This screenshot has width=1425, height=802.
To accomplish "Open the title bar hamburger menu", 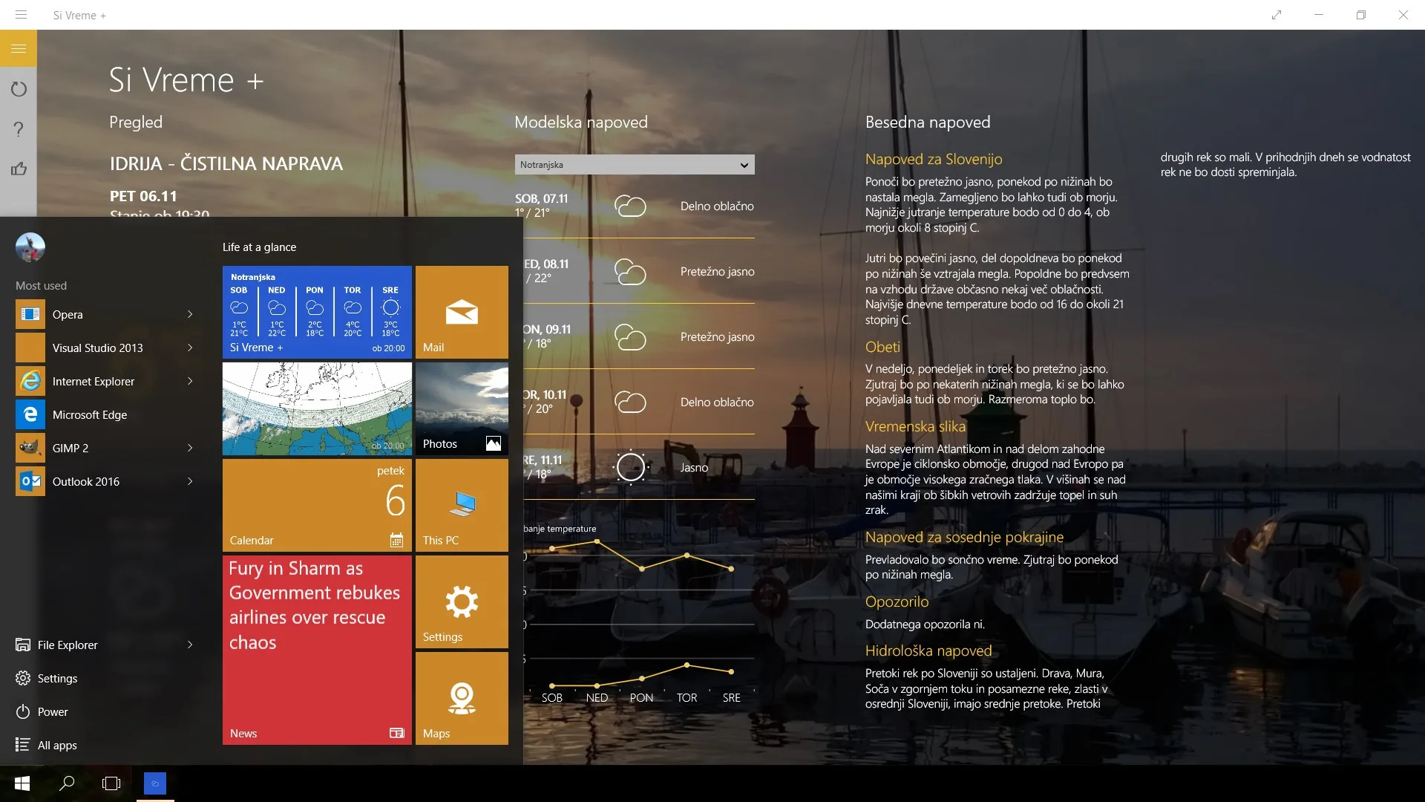I will click(21, 15).
